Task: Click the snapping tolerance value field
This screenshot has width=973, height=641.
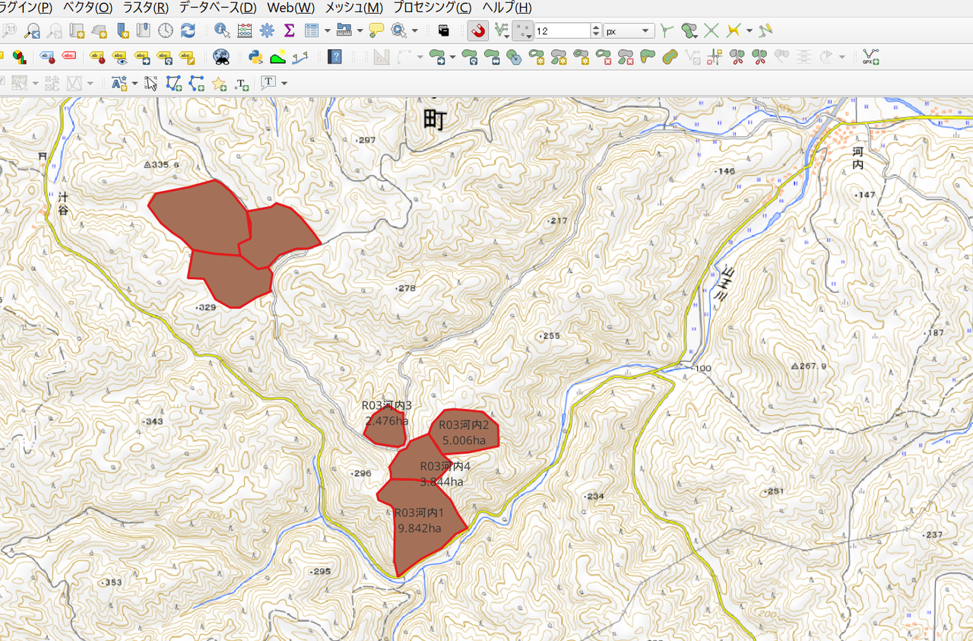Action: 563,31
